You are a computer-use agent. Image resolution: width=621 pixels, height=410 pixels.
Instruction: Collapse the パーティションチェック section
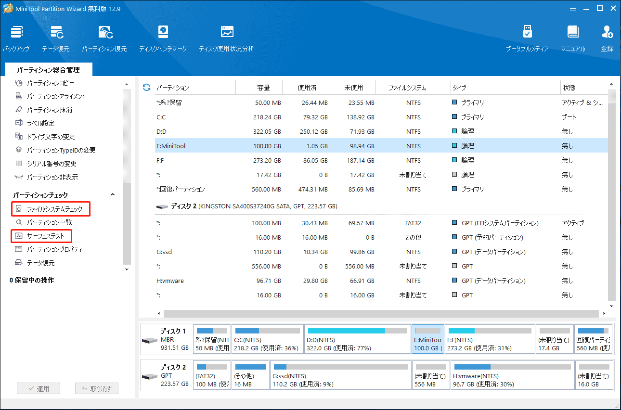click(x=113, y=195)
